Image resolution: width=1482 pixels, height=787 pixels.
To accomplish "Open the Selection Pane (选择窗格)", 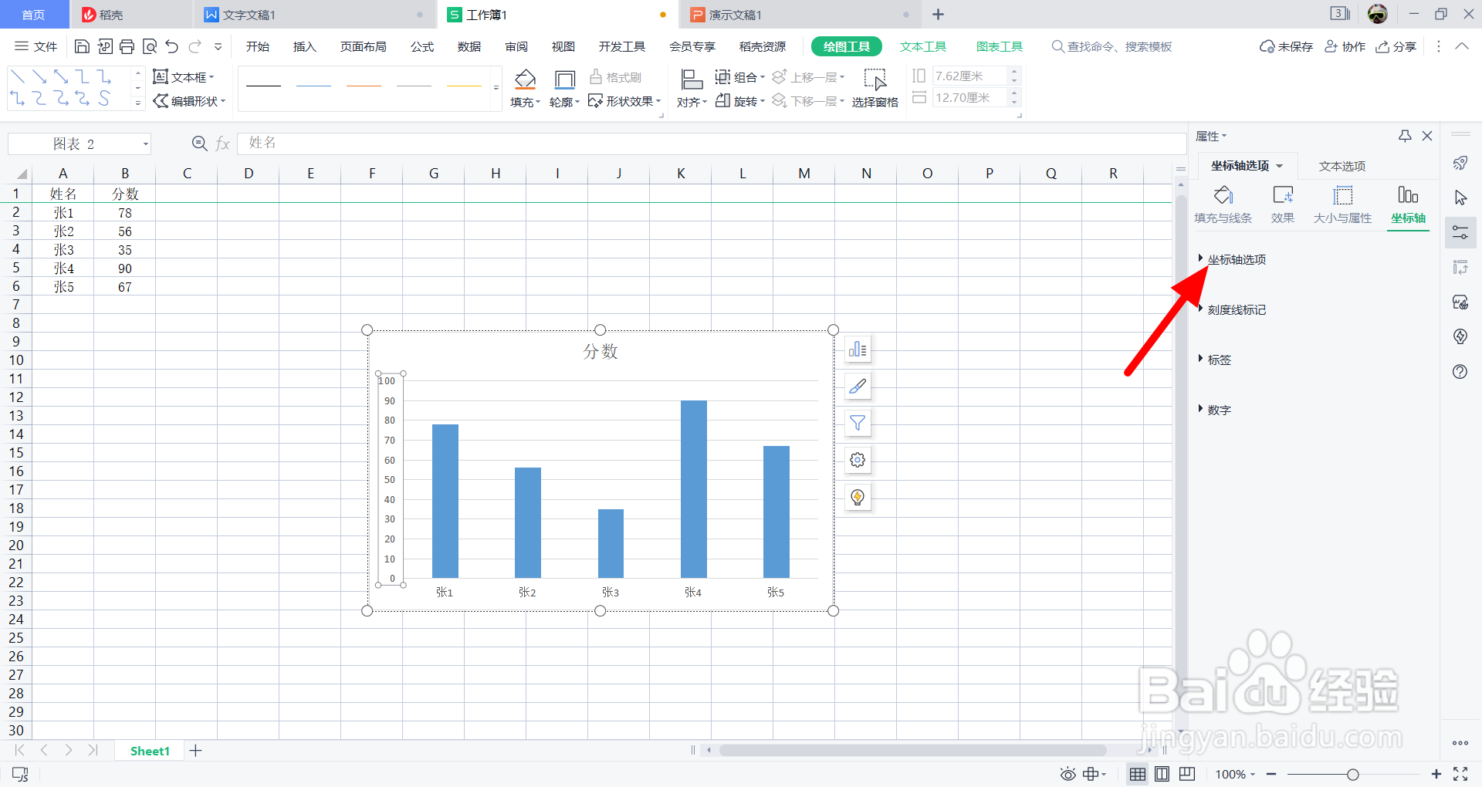I will pos(875,88).
